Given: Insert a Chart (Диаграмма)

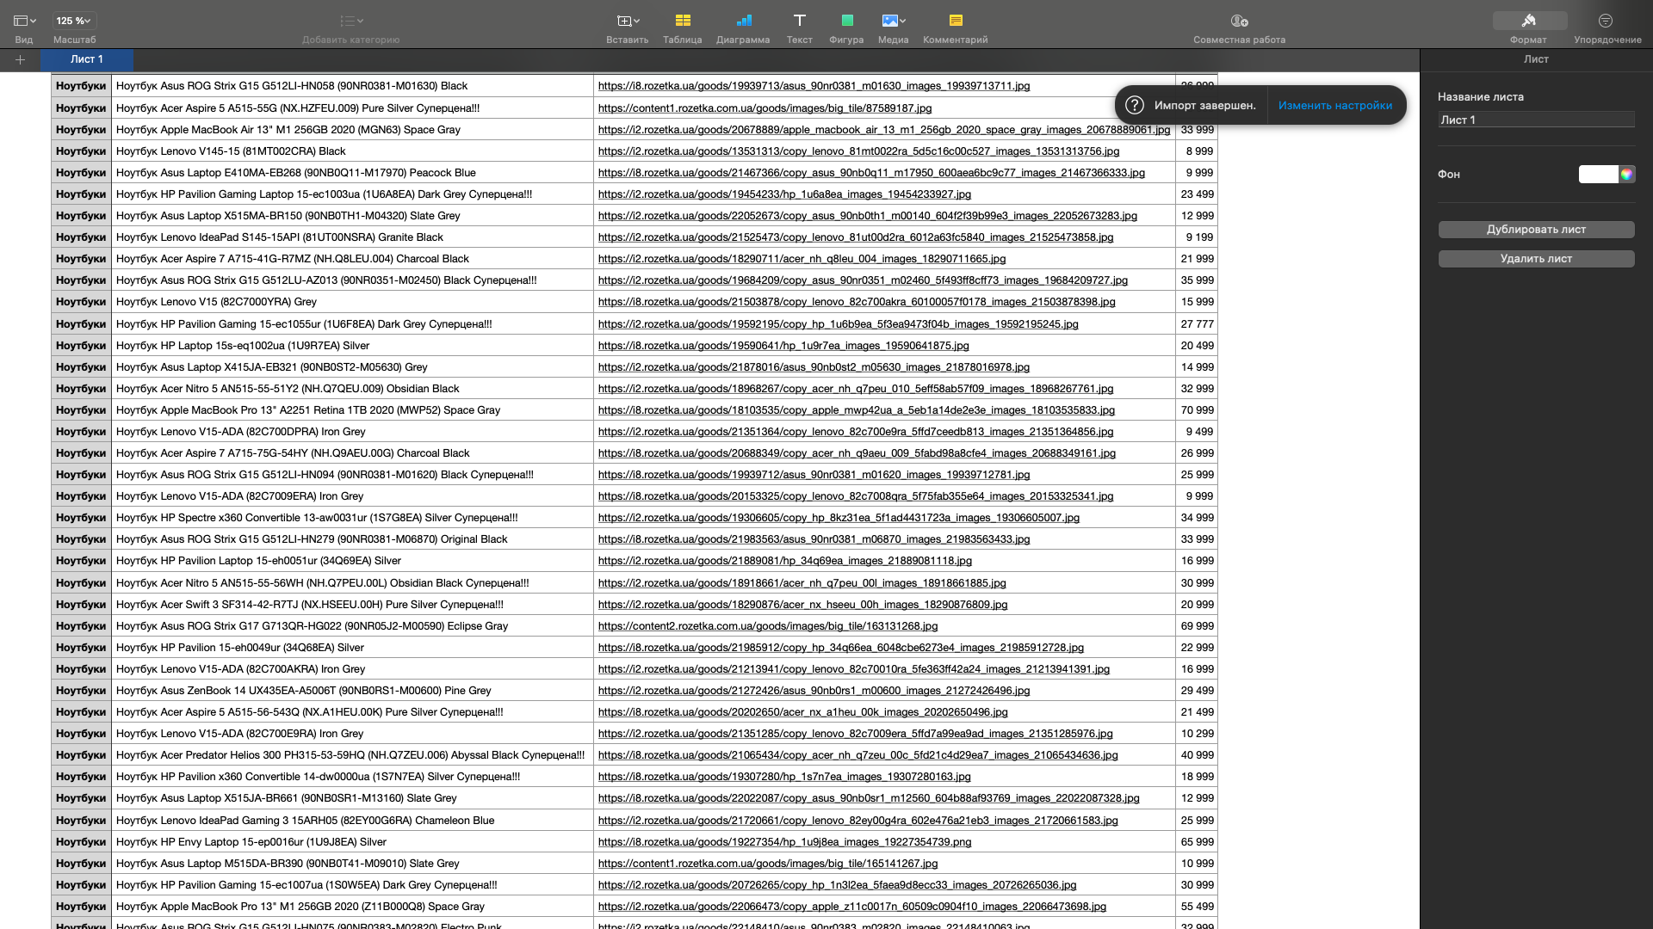Looking at the screenshot, I should [743, 28].
